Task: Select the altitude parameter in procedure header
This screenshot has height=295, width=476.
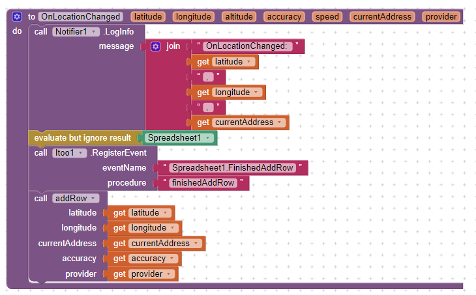Action: pyautogui.click(x=237, y=17)
